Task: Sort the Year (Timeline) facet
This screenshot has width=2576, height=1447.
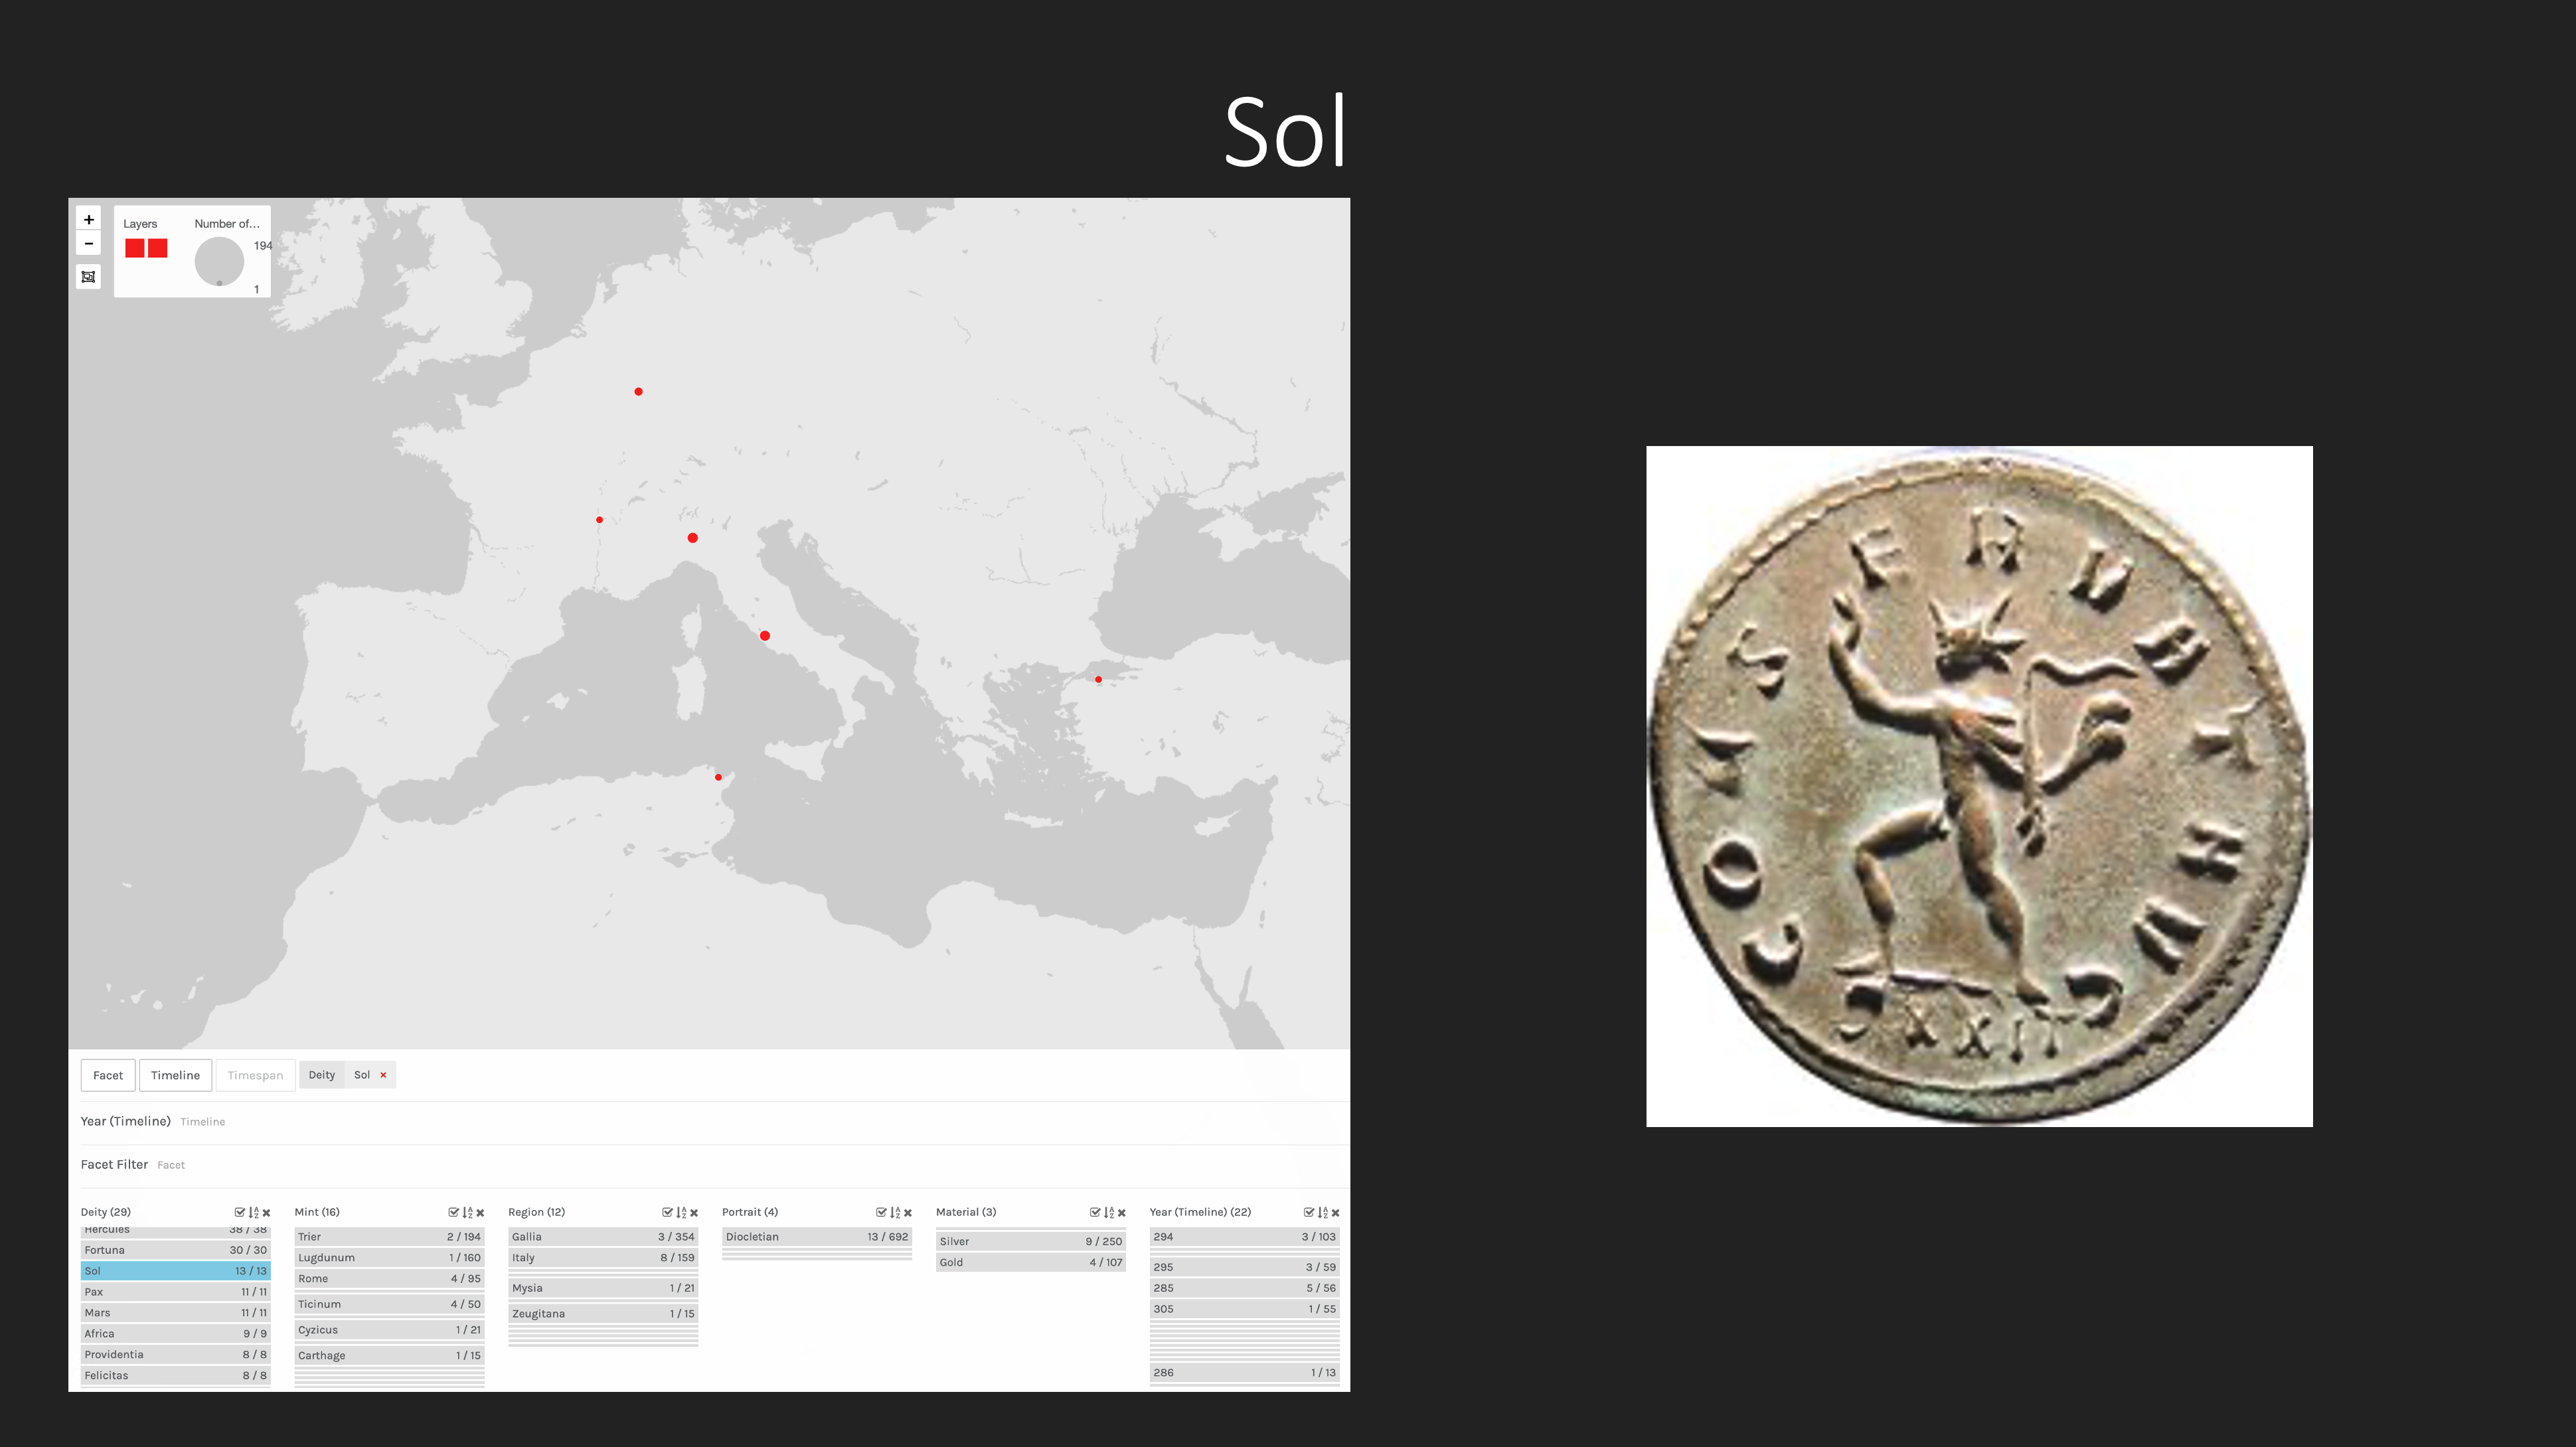Action: (1322, 1212)
